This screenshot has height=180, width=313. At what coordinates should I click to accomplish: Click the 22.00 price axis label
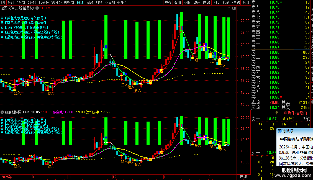[245, 21]
